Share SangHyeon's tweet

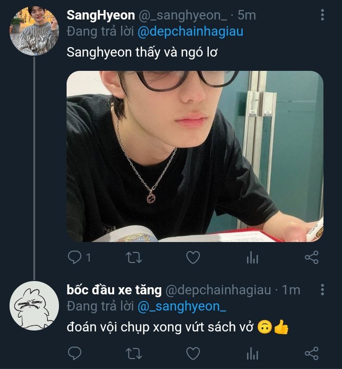coord(311,258)
